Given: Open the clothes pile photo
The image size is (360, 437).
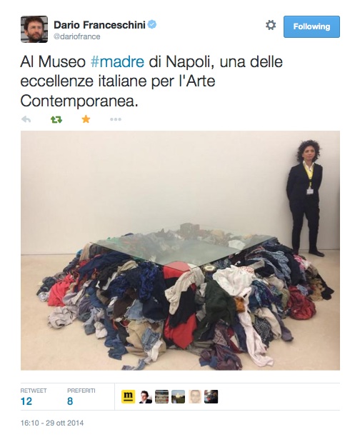Looking at the screenshot, I should coord(180,250).
